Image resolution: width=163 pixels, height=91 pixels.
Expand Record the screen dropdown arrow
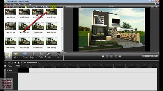click(23, 7)
